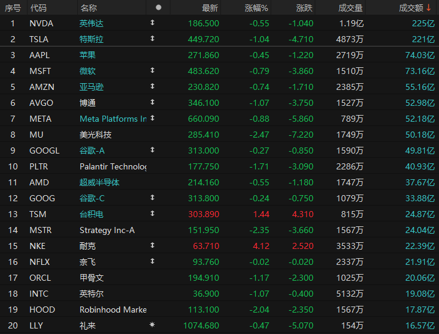This screenshot has width=439, height=334.
Task: Open the Meta Platforms stock link
Action: tap(113, 119)
